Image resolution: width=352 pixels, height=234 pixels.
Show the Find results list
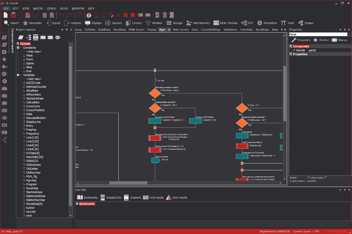click(153, 197)
